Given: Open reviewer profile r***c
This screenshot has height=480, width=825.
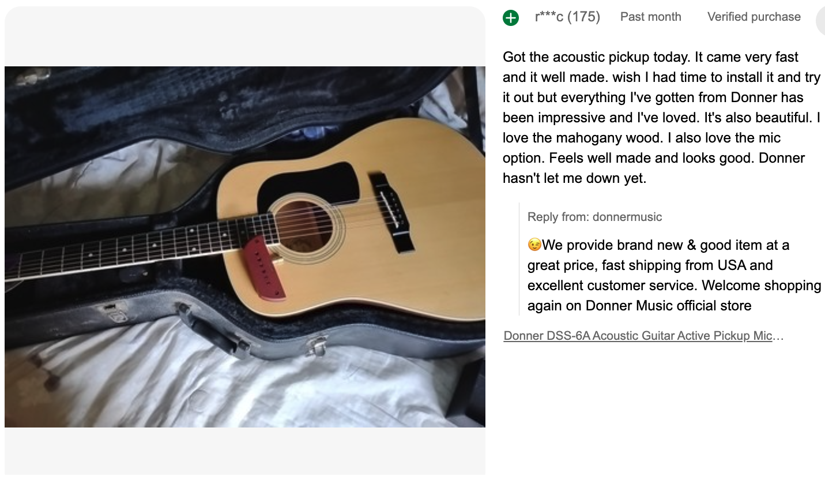Looking at the screenshot, I should [x=548, y=17].
